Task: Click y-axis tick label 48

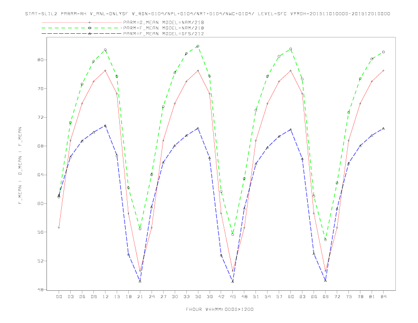Action: click(40, 289)
